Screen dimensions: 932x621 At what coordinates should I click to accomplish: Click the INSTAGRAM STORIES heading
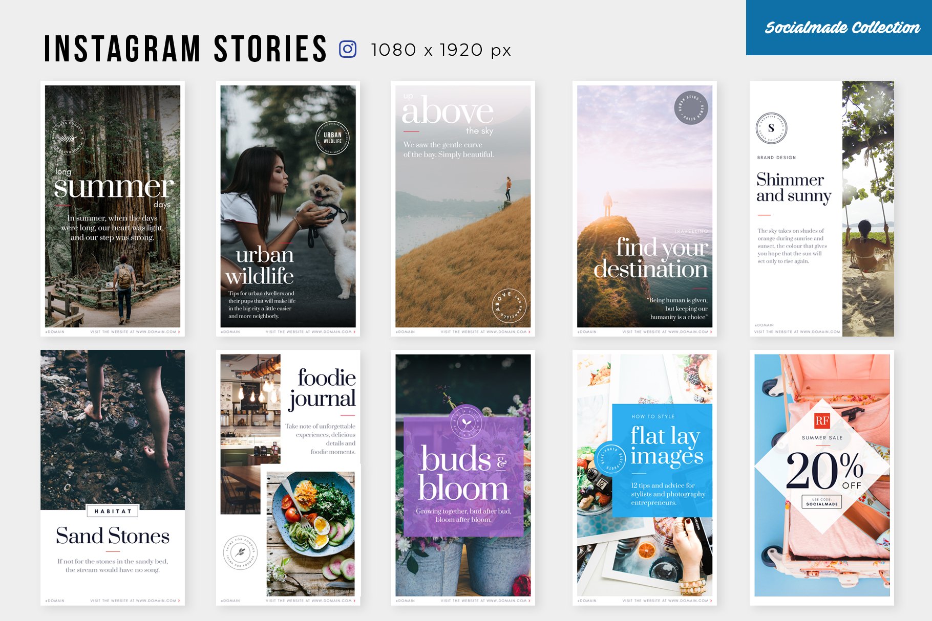pos(185,49)
